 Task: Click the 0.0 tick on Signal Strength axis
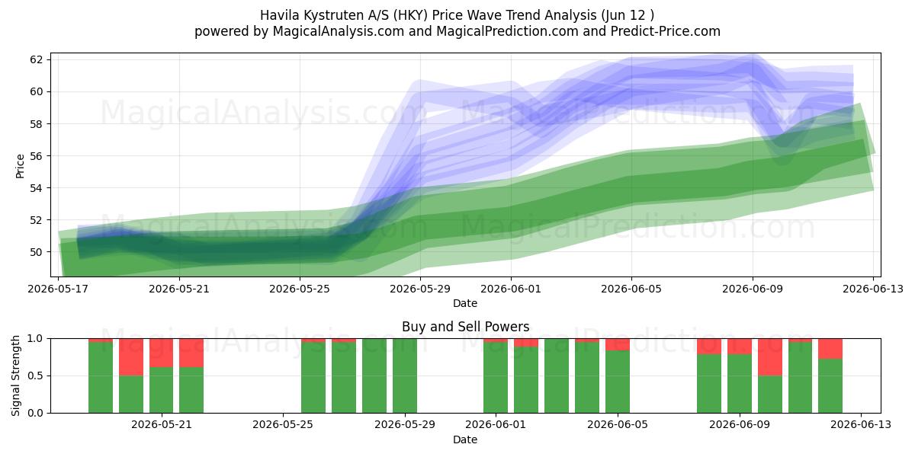(x=37, y=413)
